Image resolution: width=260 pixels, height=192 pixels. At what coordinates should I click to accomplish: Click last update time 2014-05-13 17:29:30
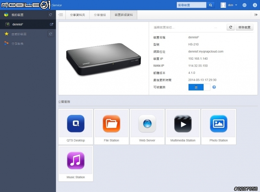(x=202, y=80)
